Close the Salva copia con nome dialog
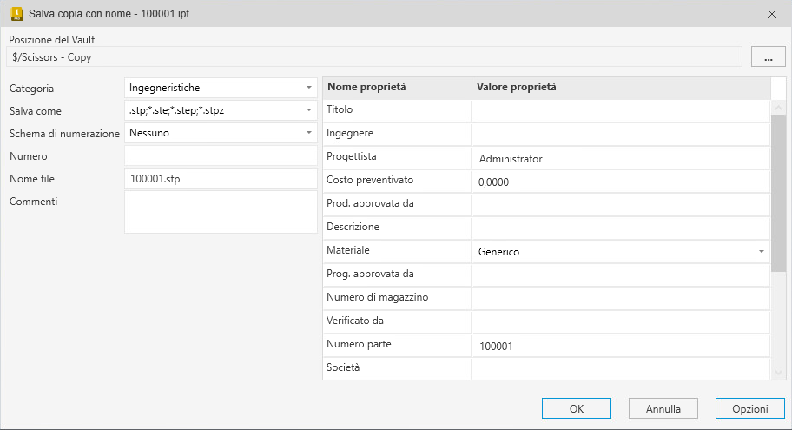The image size is (792, 430). coord(771,13)
